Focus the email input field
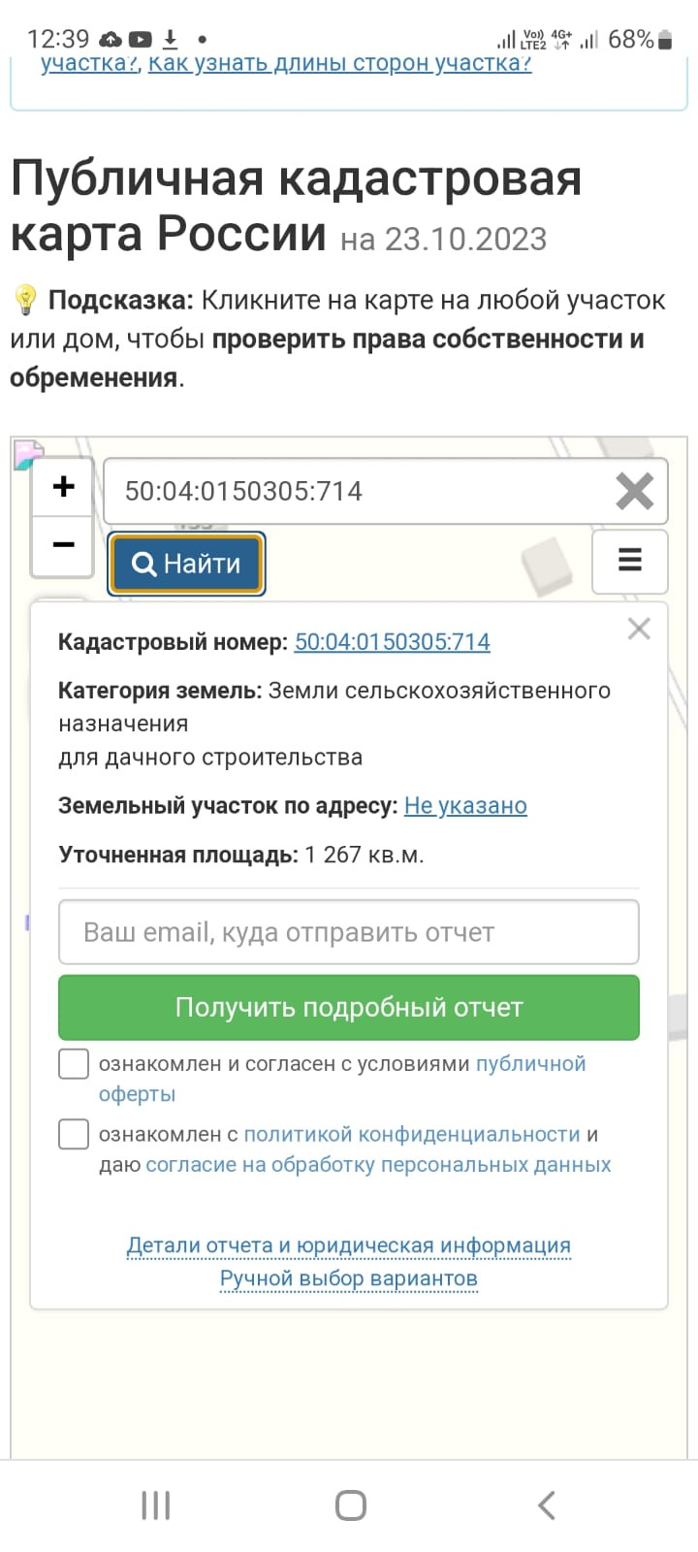The height and width of the screenshot is (1552, 698). (349, 932)
